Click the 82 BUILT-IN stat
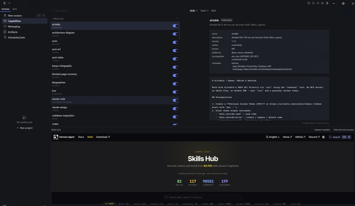 click(179, 183)
